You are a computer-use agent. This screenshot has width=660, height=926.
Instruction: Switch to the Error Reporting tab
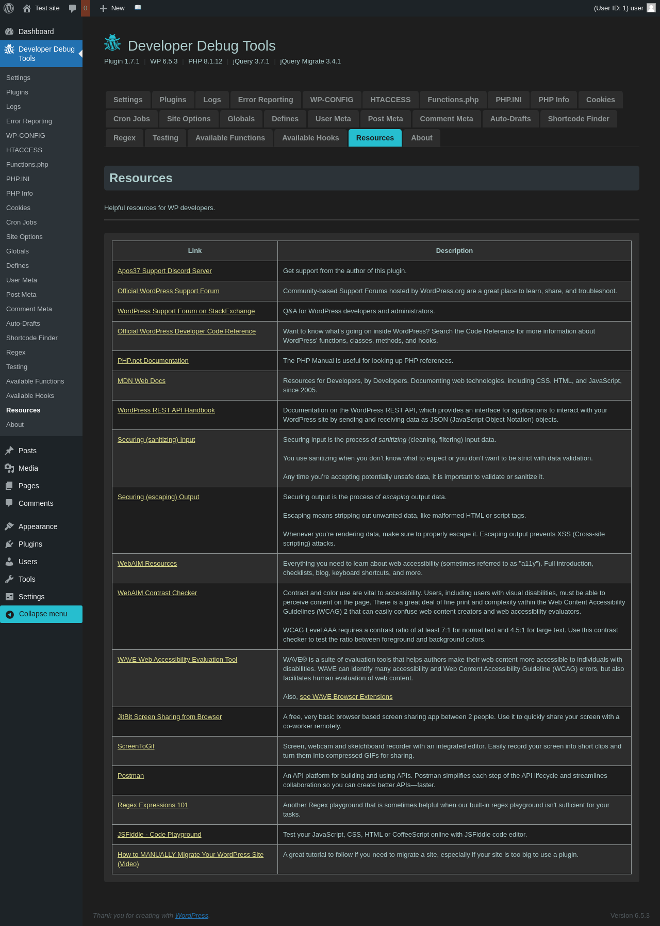[266, 100]
